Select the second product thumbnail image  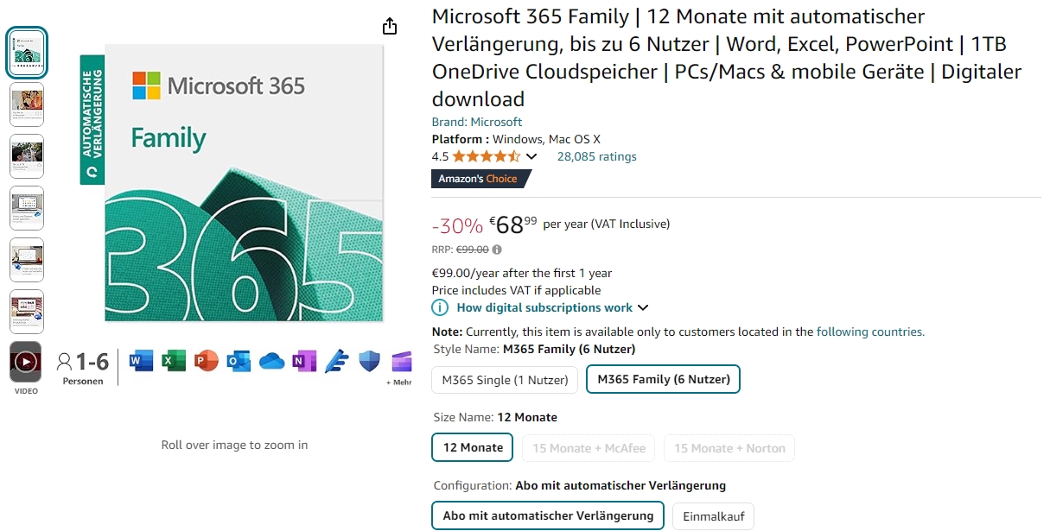27,104
